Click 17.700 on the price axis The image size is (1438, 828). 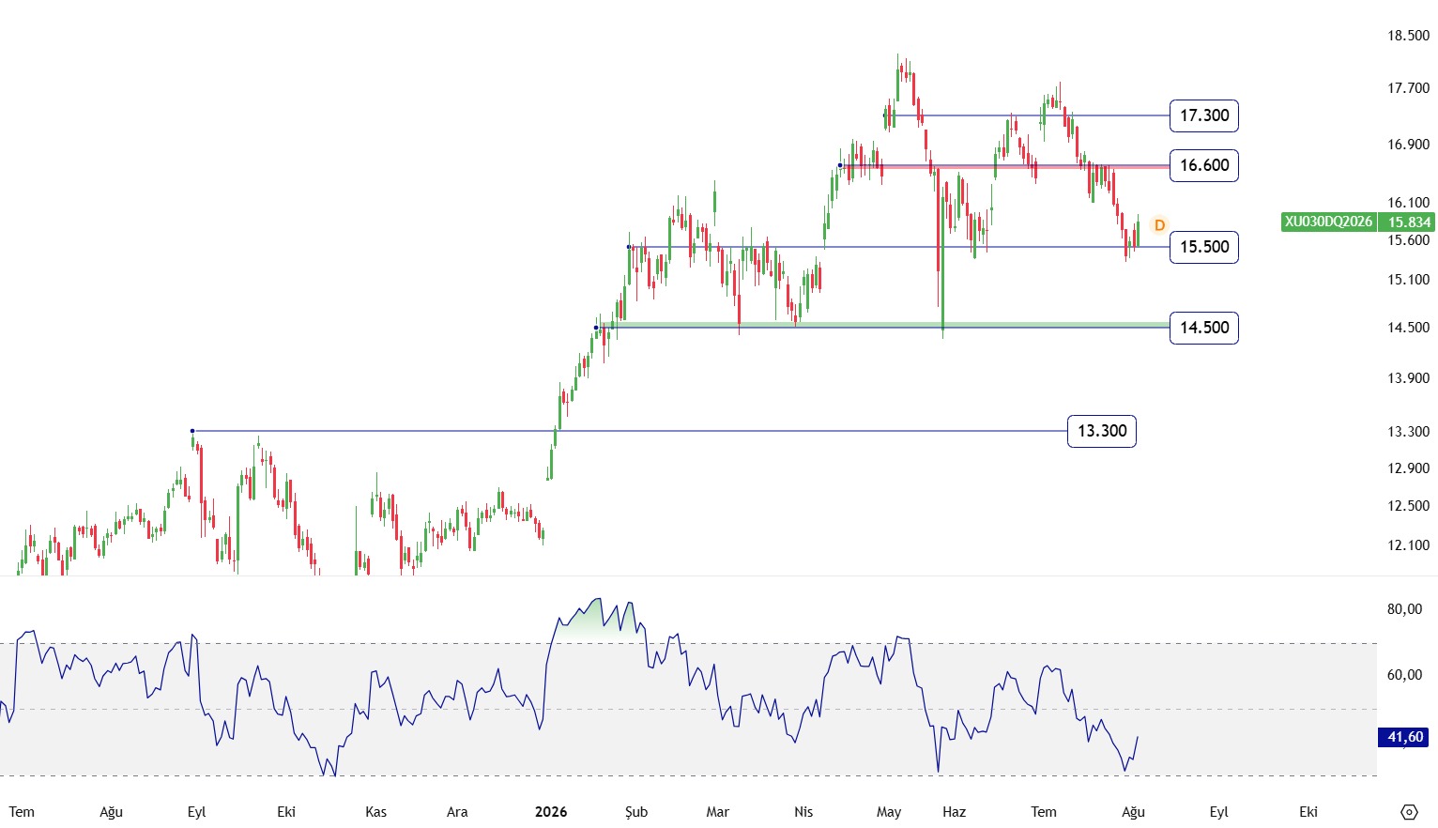pyautogui.click(x=1408, y=88)
